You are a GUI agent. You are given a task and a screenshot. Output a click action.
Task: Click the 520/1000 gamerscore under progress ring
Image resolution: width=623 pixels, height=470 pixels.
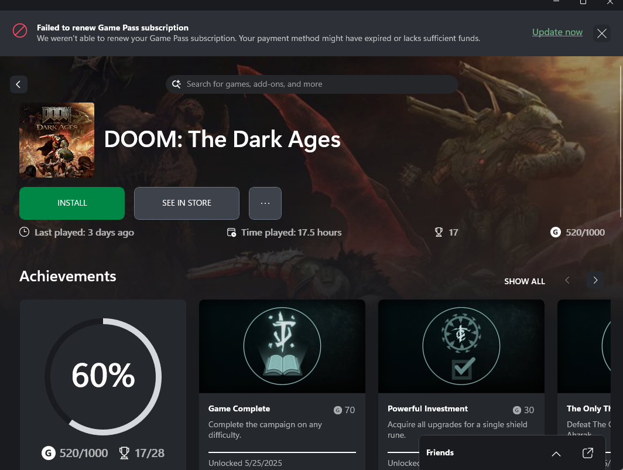(83, 453)
